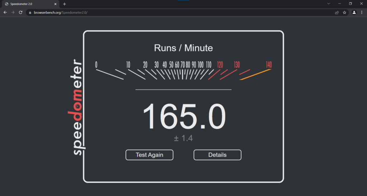Bookmark this tab with the star icon
The image size is (367, 196).
(344, 12)
